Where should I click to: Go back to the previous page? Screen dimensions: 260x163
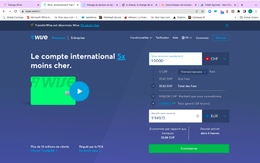click(4, 11)
